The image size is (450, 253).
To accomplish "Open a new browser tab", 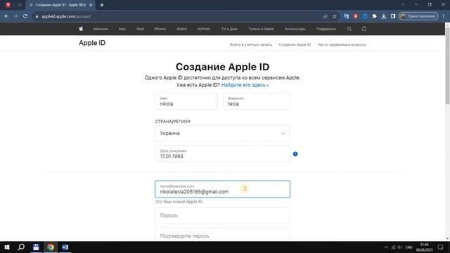I will point(102,5).
